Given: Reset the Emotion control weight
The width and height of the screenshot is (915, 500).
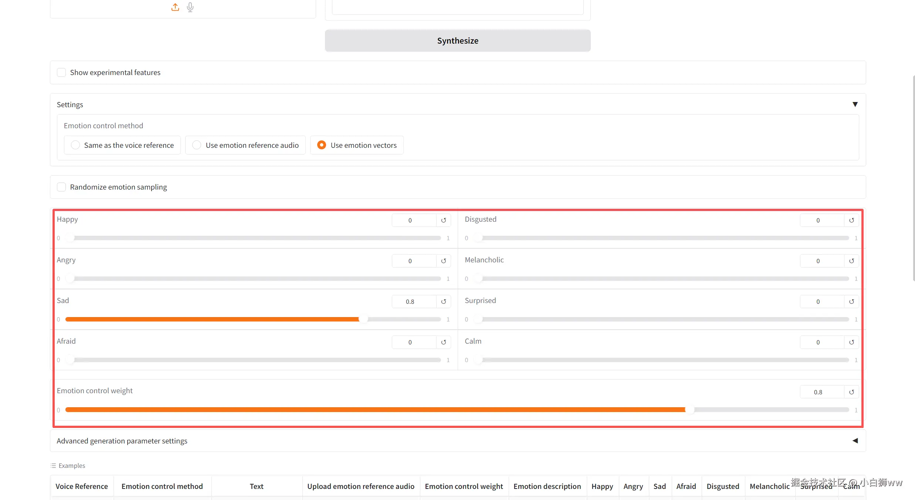Looking at the screenshot, I should pos(851,392).
